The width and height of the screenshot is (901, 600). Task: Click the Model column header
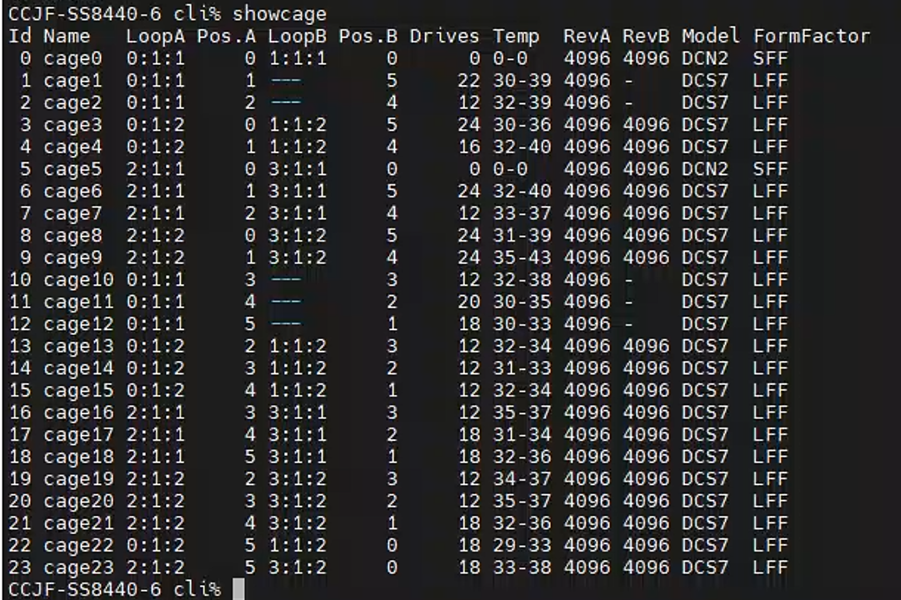click(x=711, y=36)
